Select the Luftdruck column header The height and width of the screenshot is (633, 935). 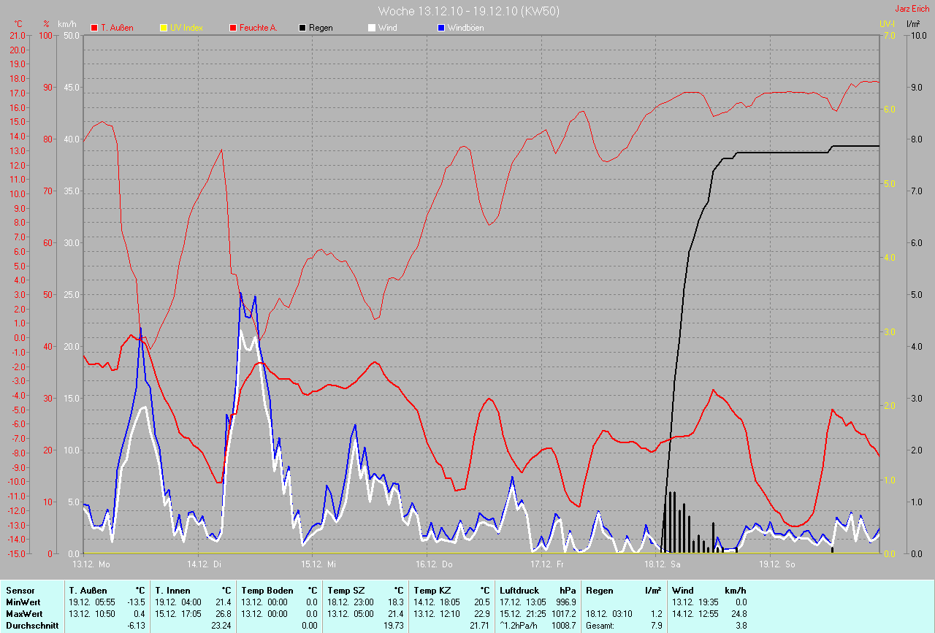click(519, 591)
